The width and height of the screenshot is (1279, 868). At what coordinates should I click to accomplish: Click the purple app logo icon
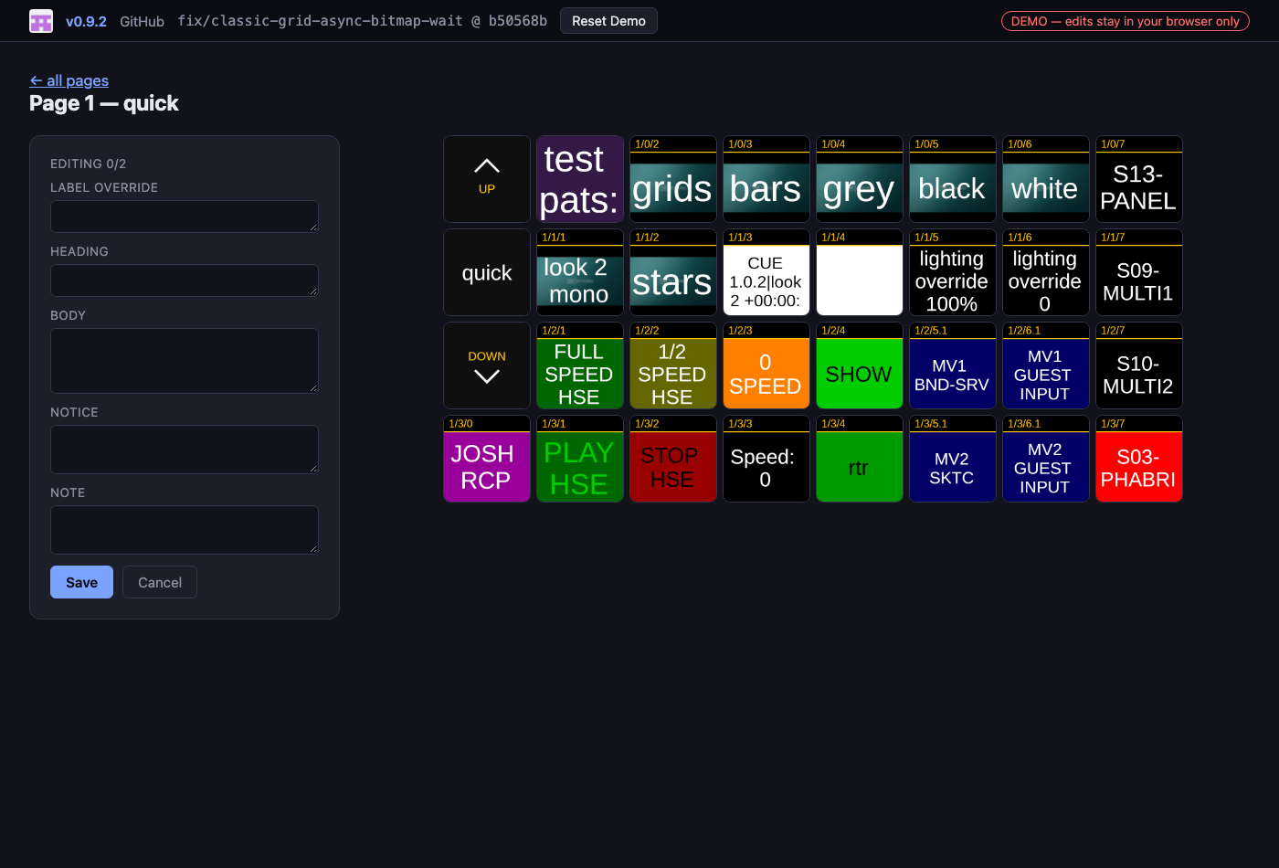[x=41, y=21]
